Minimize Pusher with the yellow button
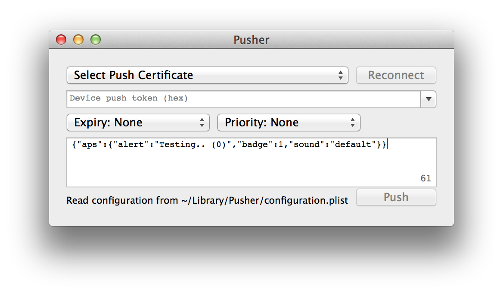 [78, 40]
